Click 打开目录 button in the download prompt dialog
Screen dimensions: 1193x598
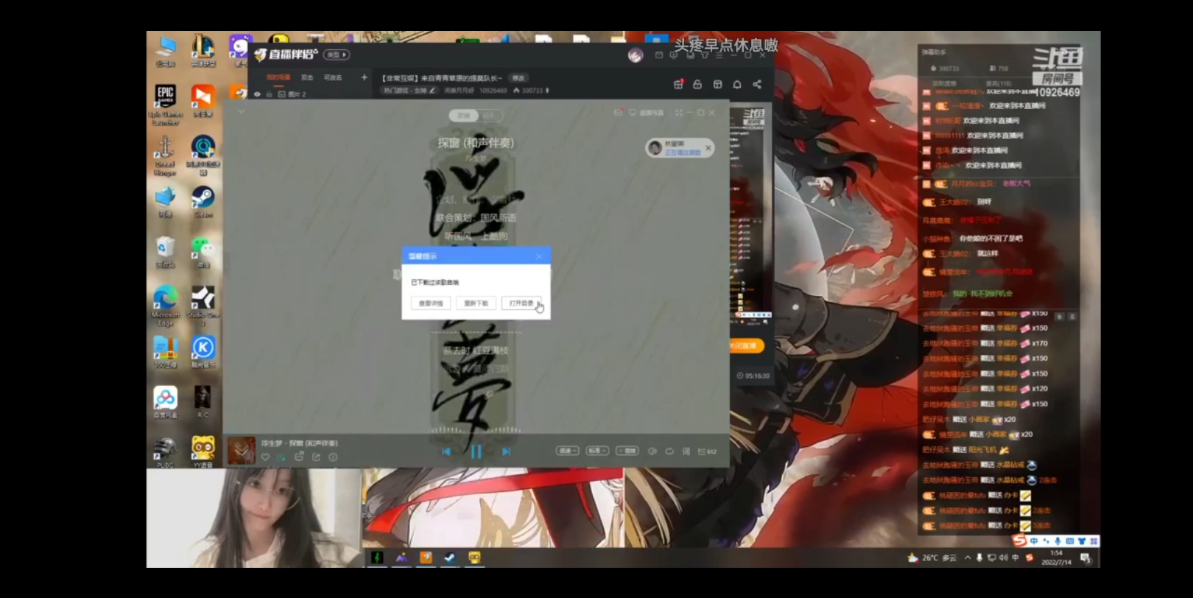click(x=521, y=303)
